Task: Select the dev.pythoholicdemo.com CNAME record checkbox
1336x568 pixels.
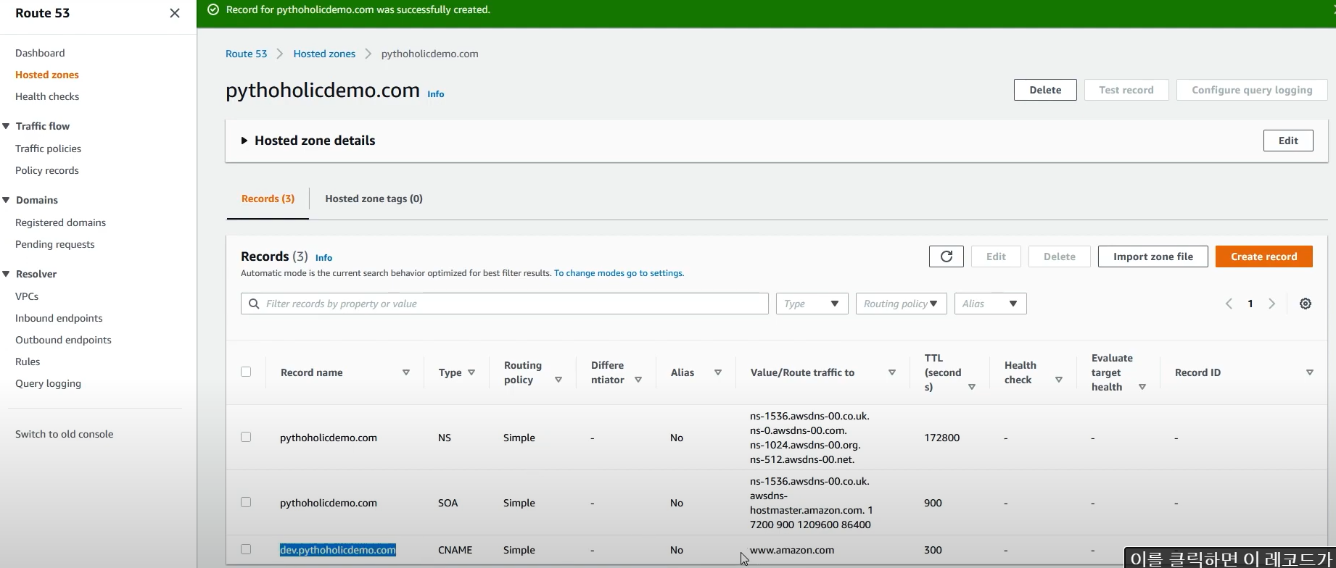Action: click(x=246, y=549)
